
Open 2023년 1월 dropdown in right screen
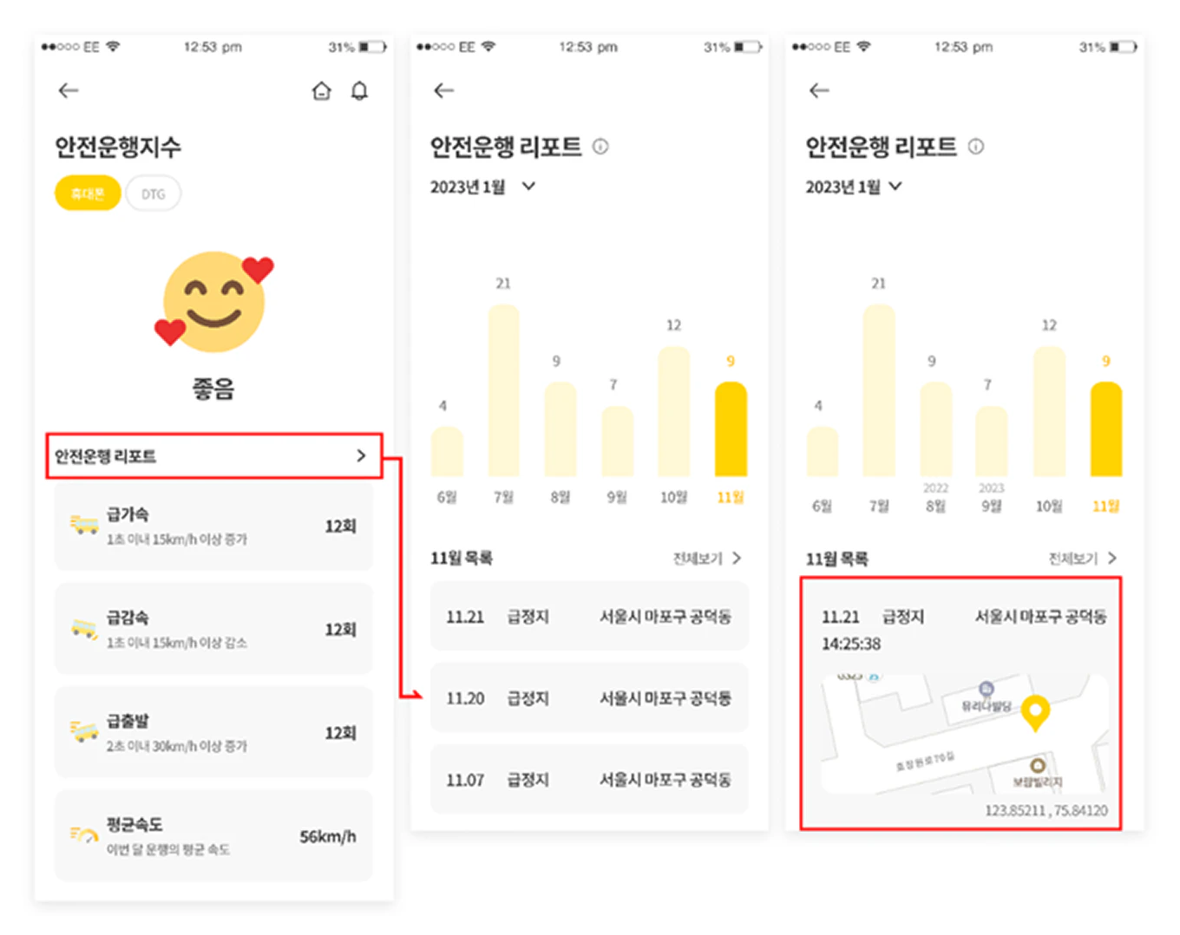coord(895,186)
